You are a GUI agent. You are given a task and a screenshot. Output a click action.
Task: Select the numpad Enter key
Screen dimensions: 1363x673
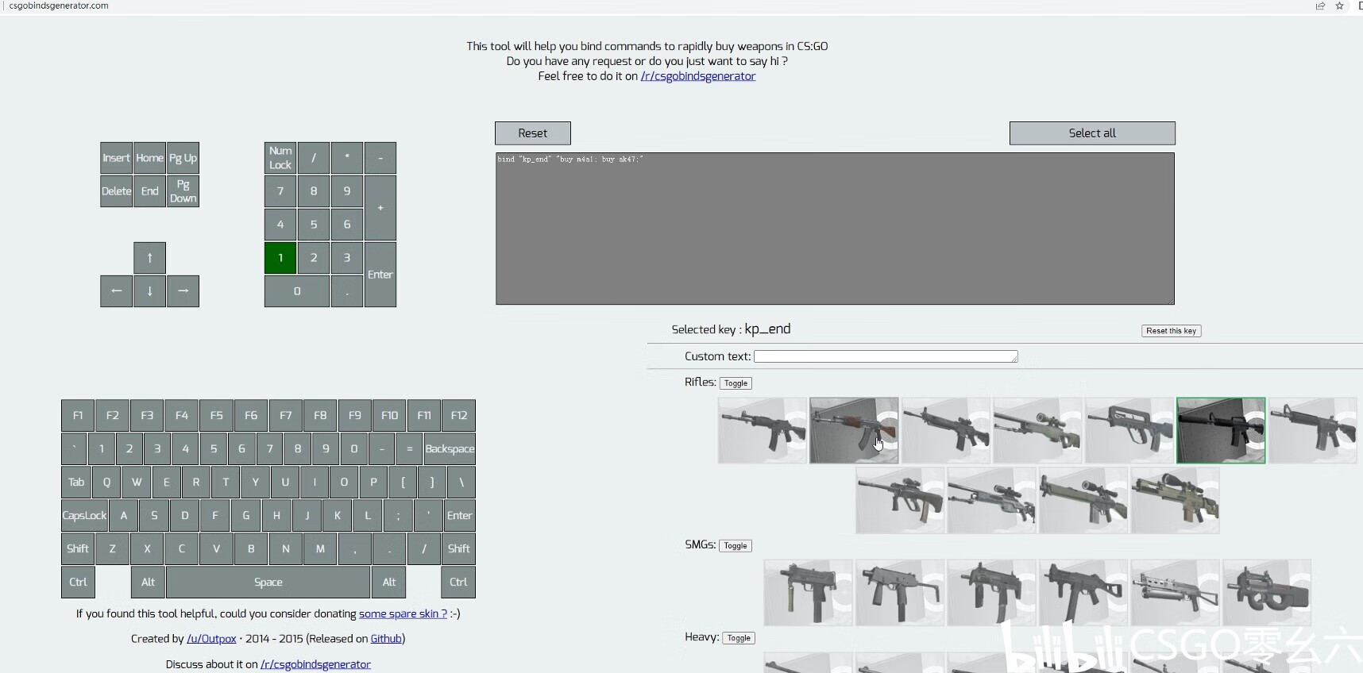pyautogui.click(x=380, y=275)
